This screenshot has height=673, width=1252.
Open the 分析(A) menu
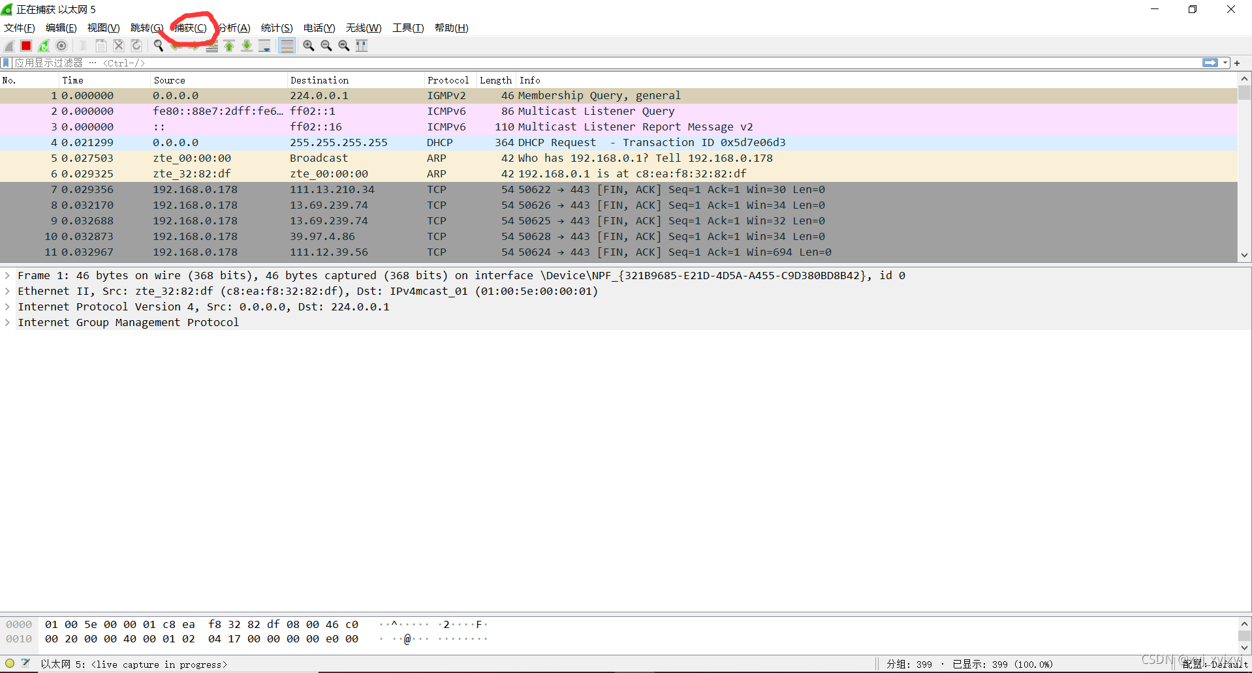(234, 27)
